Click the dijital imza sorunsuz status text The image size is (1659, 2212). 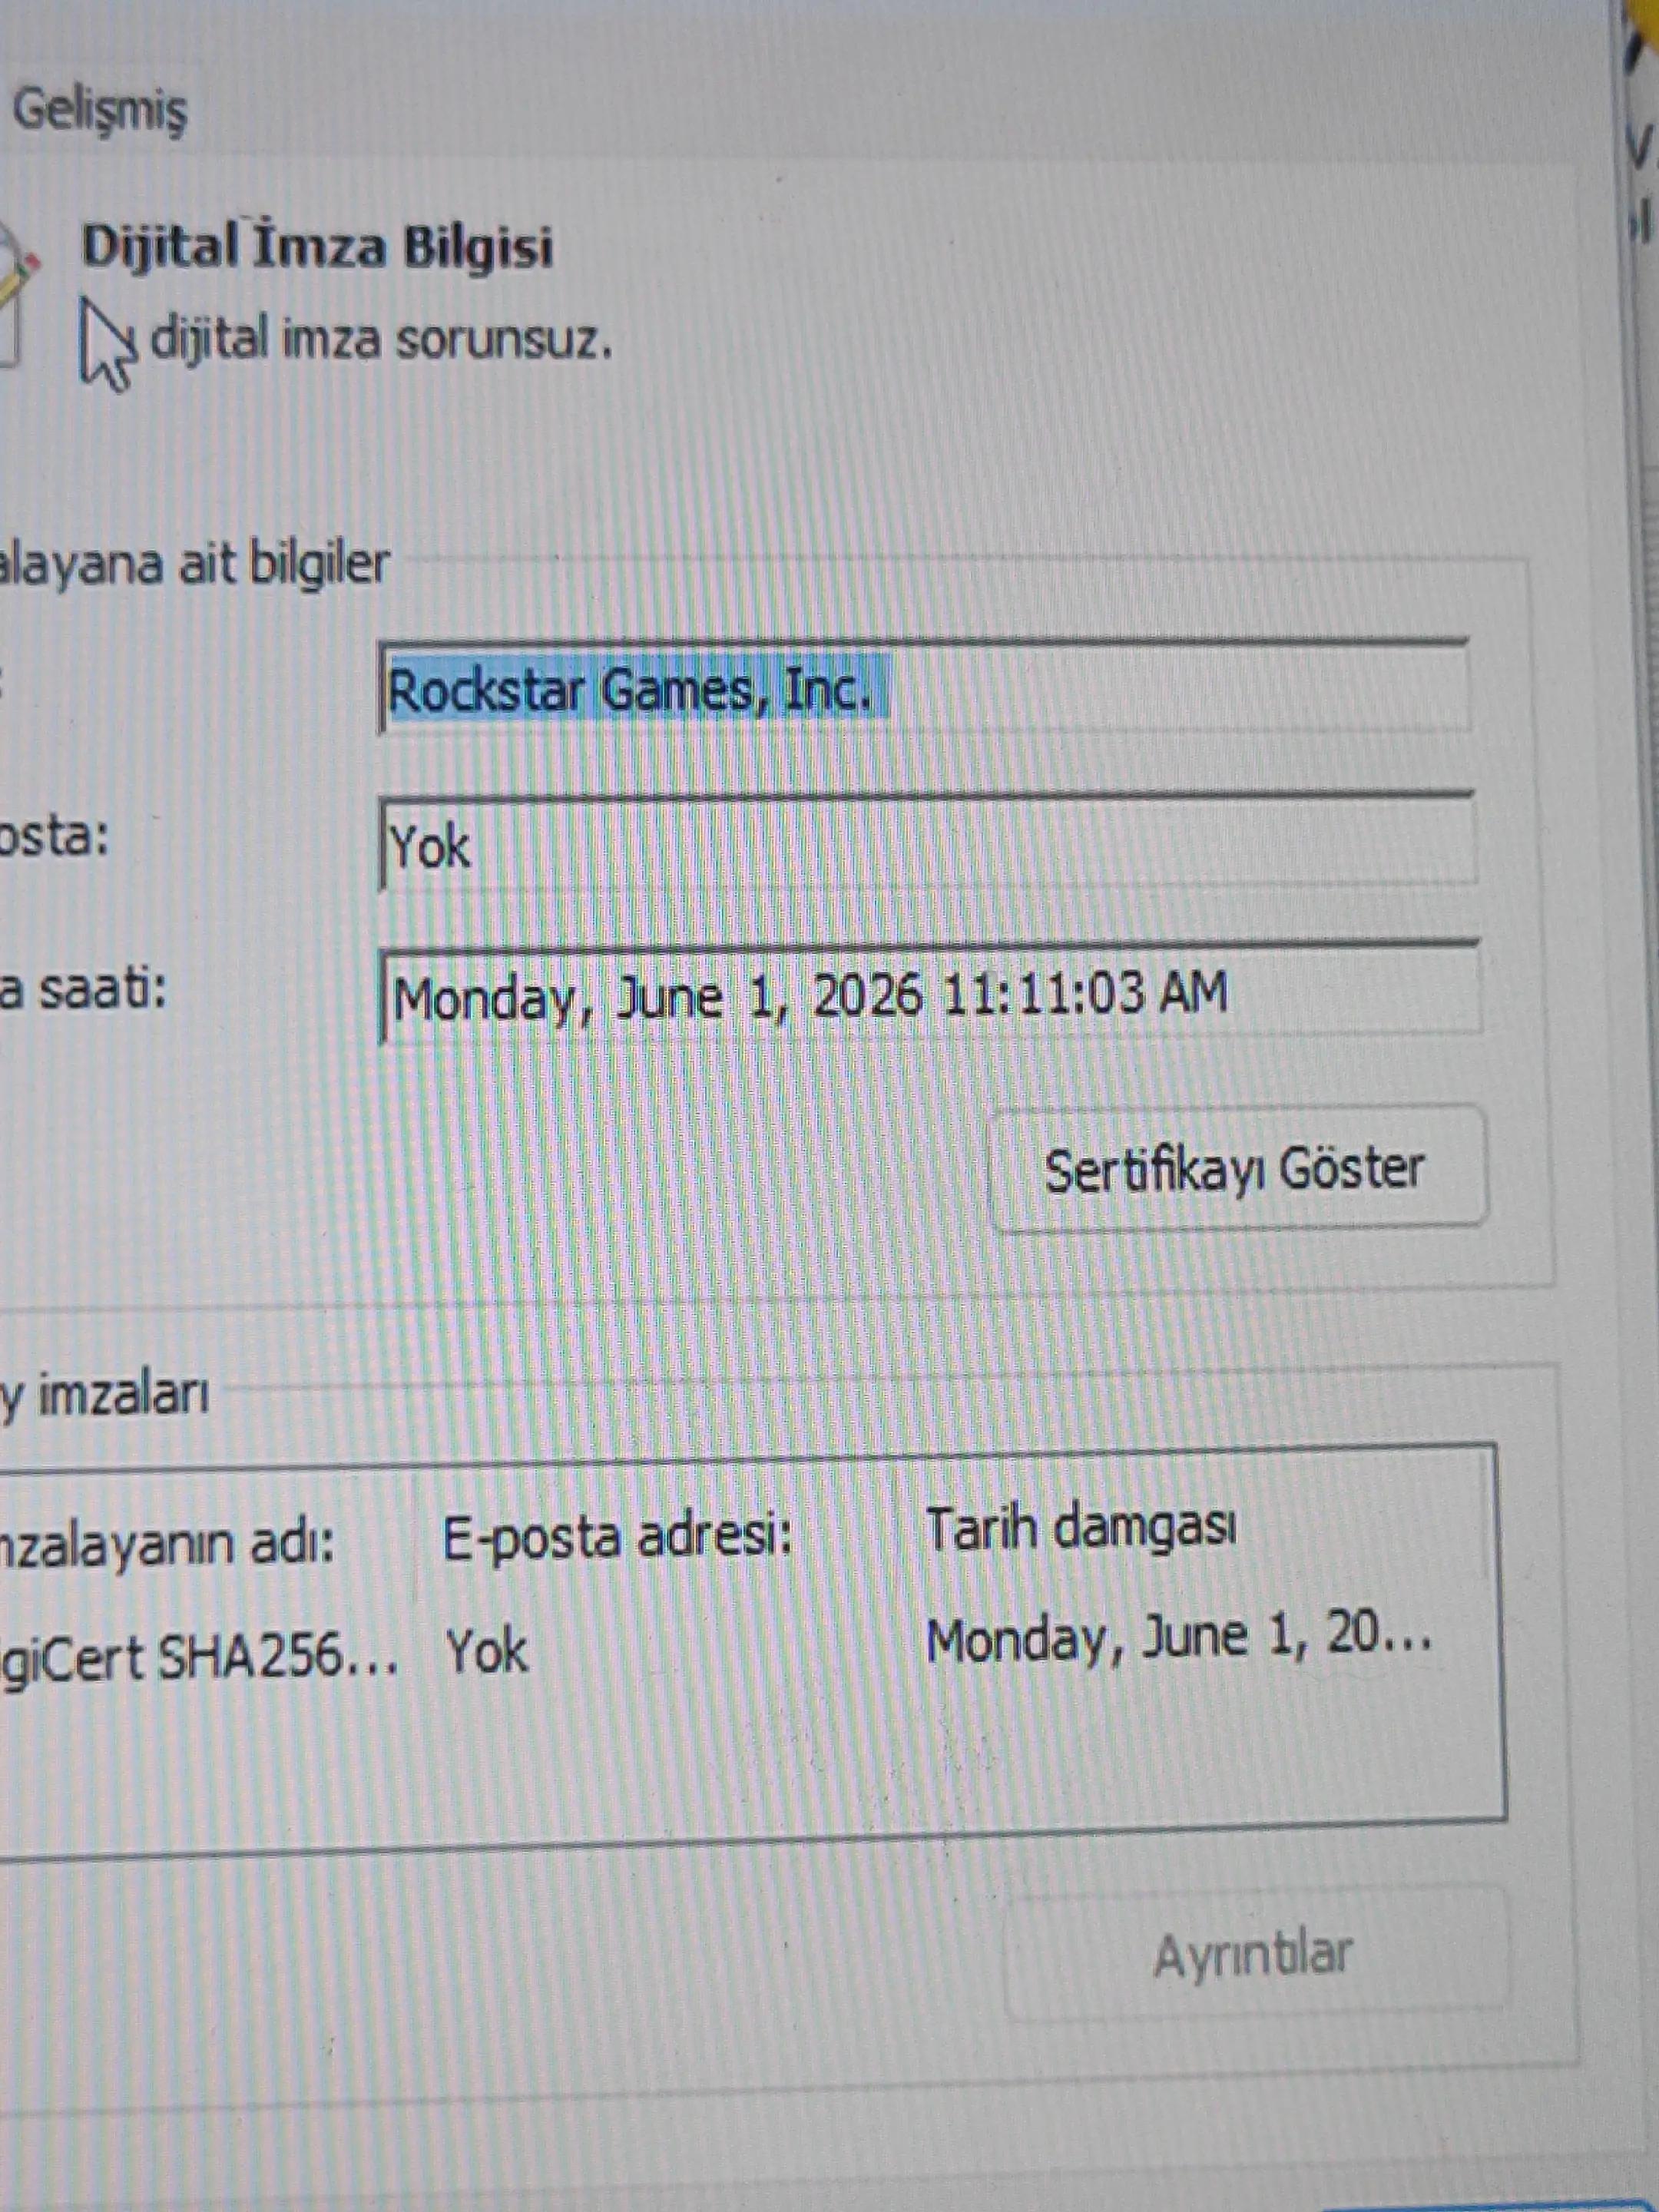(x=381, y=339)
